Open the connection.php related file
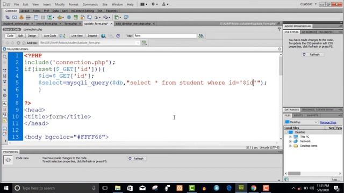The height and width of the screenshot is (193, 344). click(33, 29)
